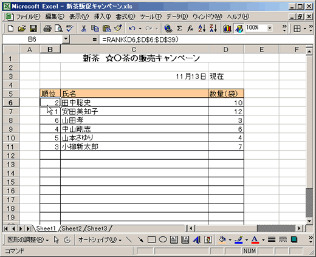
Task: Expand オートシェイプ AutoShapes menu
Action: coord(100,240)
